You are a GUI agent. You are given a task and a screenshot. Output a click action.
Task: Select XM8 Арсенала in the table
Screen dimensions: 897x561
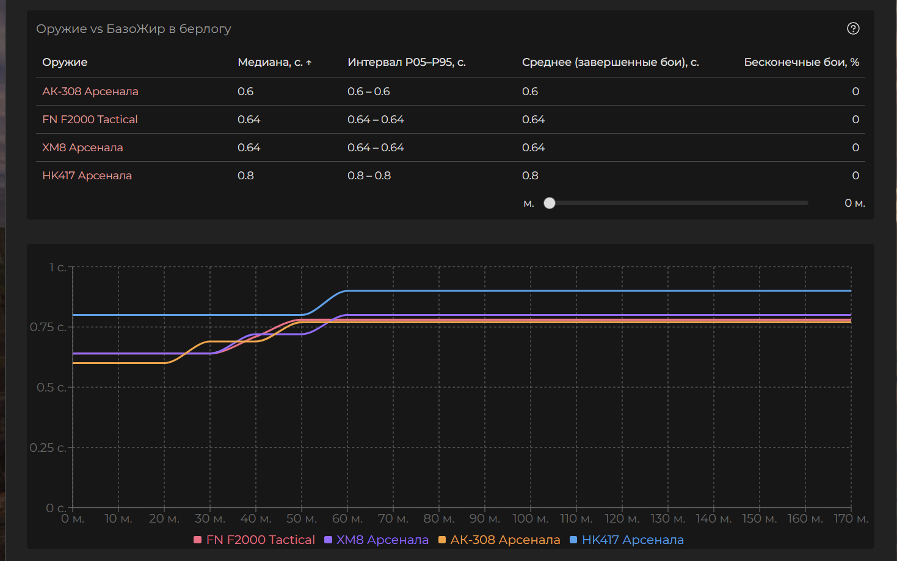[x=82, y=148]
